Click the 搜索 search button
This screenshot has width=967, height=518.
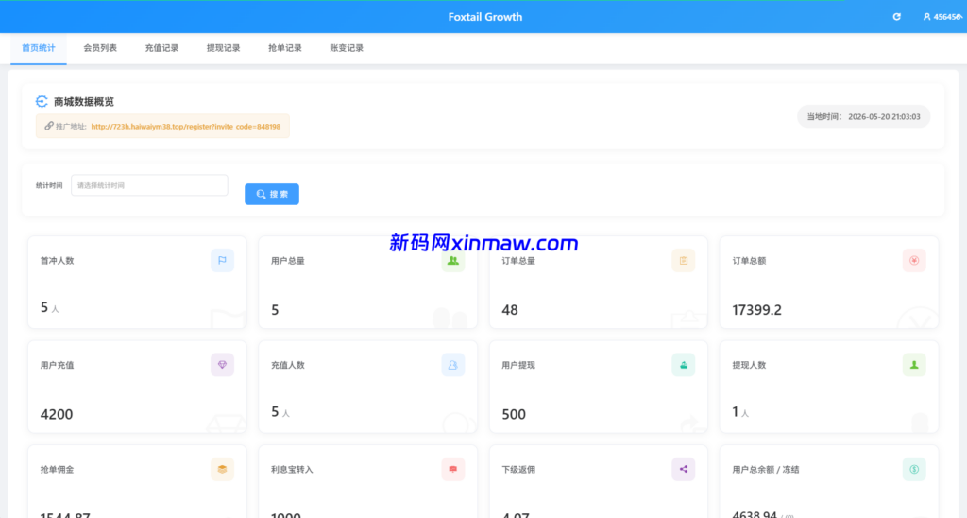point(272,194)
